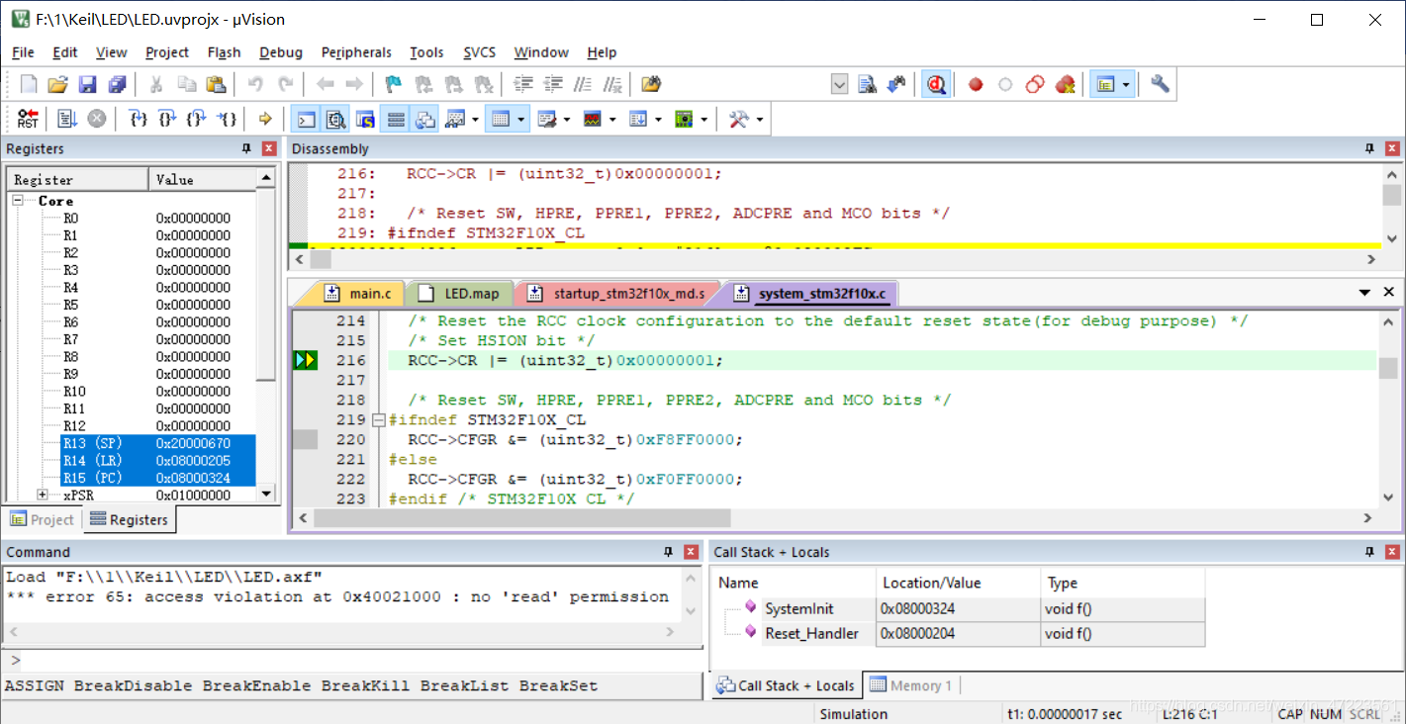
Task: Open the Configuration wrench icon
Action: [x=1160, y=85]
